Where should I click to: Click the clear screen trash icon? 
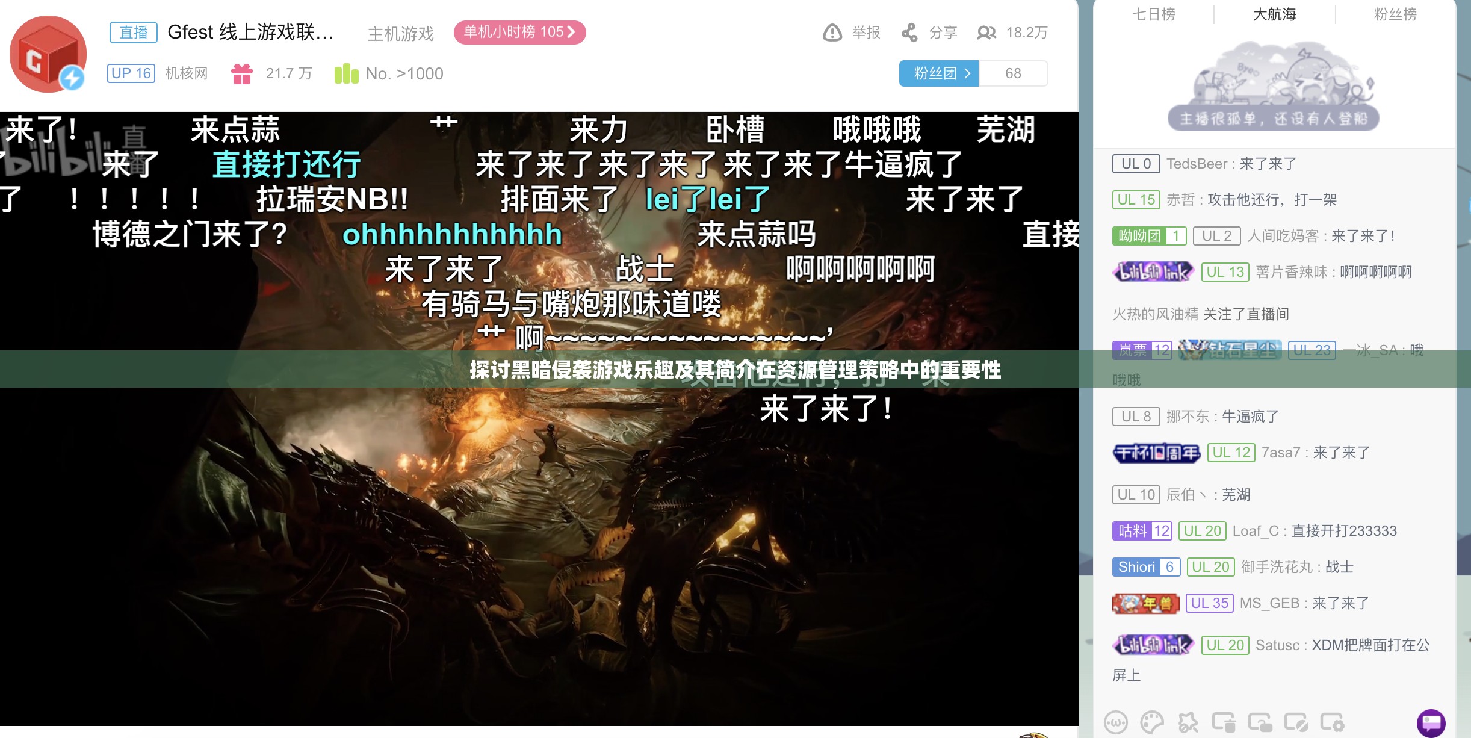point(1224,723)
